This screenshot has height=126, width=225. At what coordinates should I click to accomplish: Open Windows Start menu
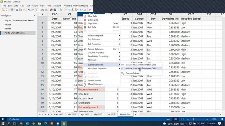(3, 124)
